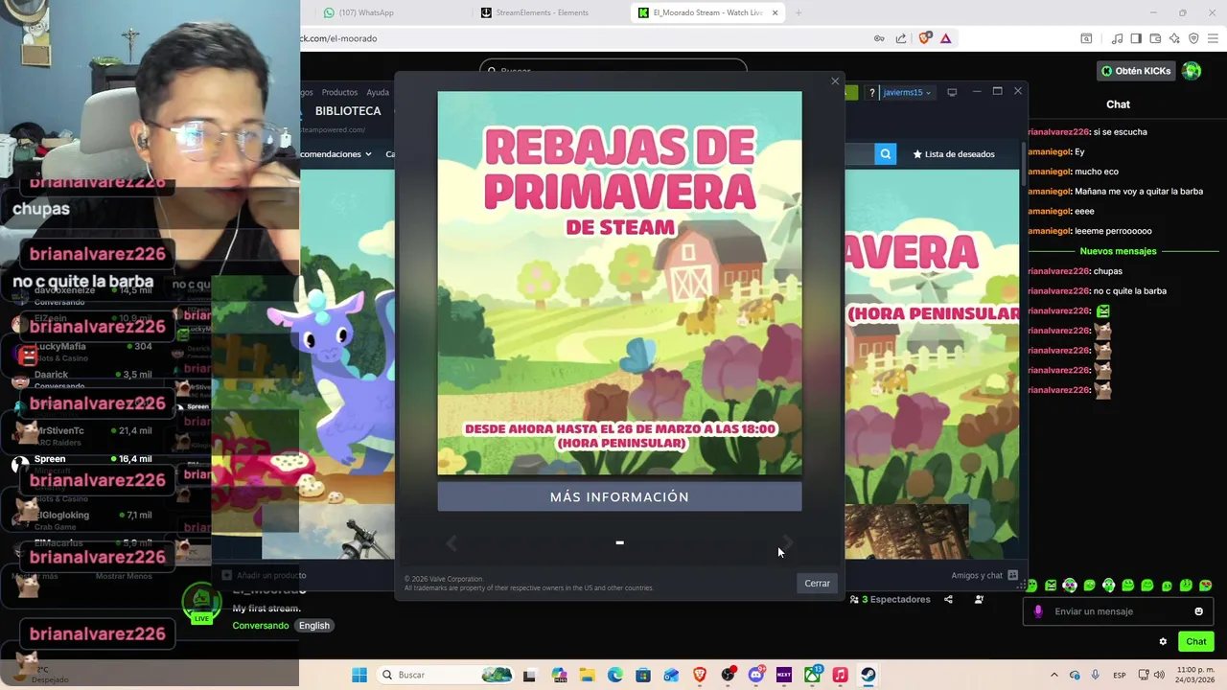This screenshot has height=690, width=1227.
Task: Open Discord from taskbar
Action: click(755, 675)
